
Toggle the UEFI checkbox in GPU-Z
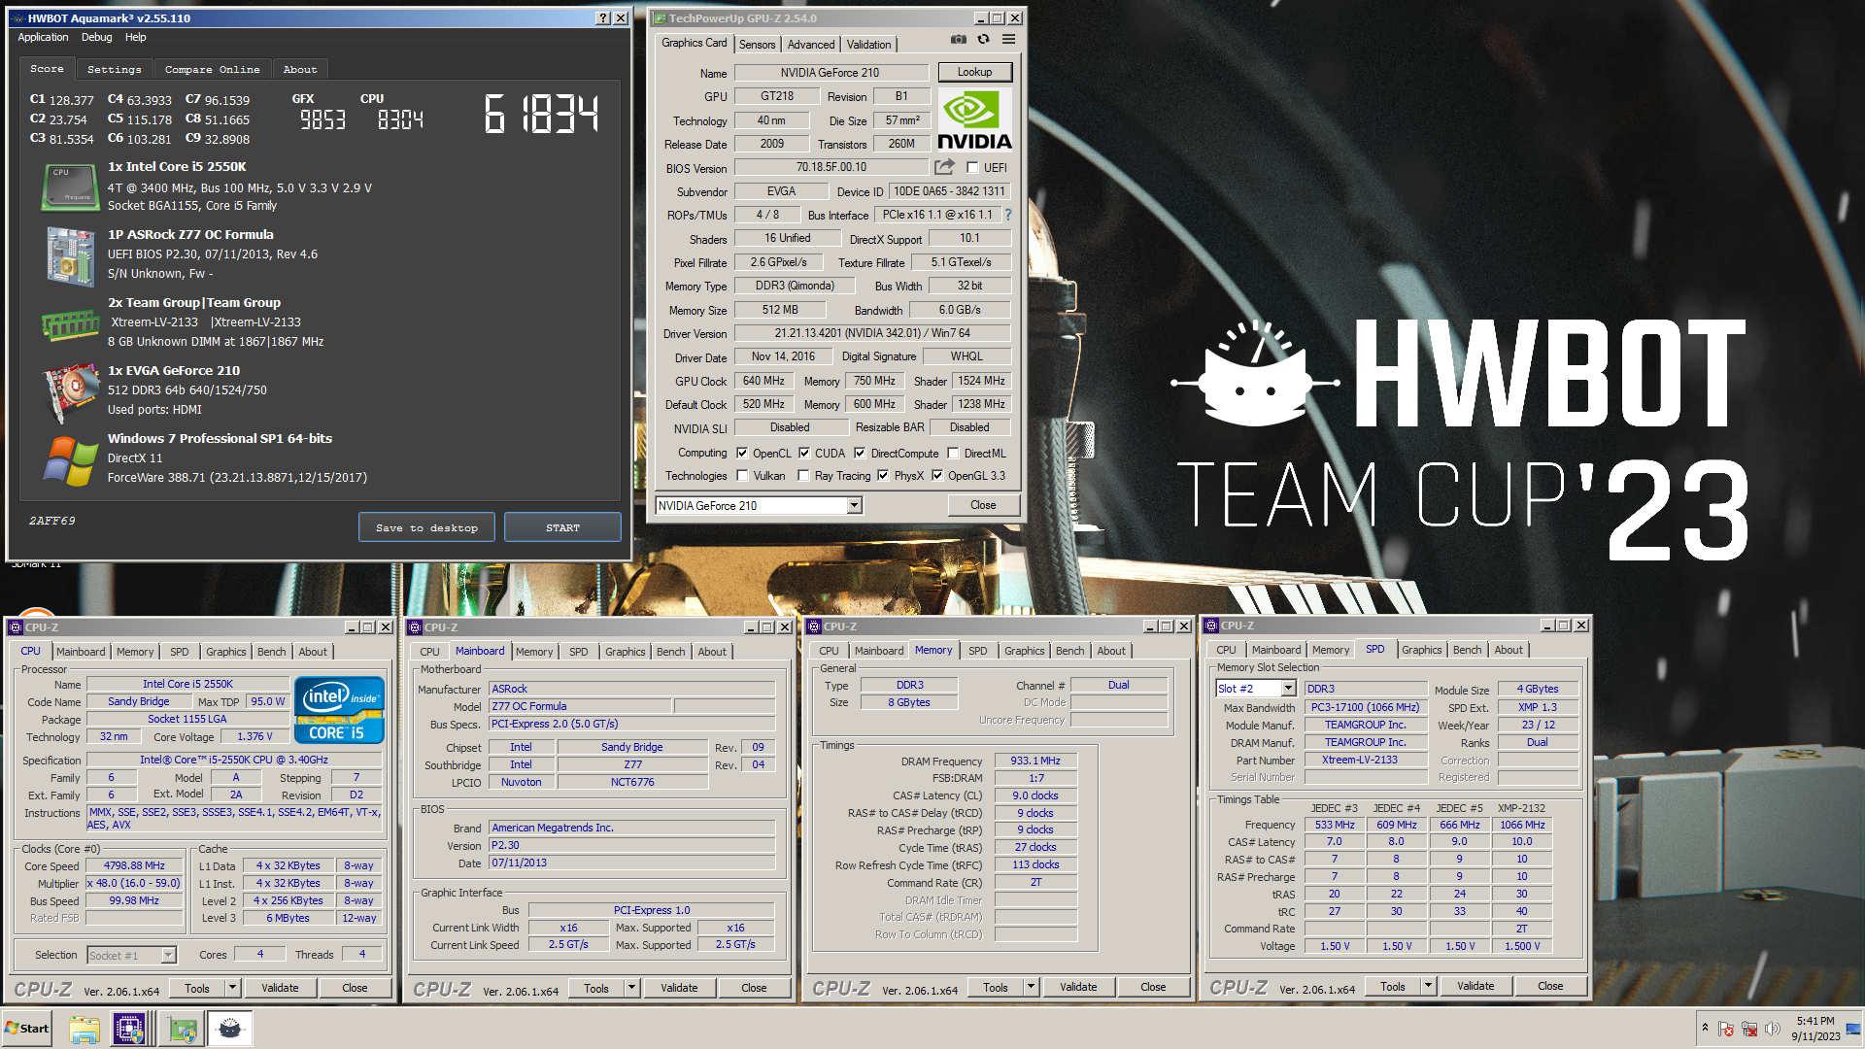pos(972,167)
